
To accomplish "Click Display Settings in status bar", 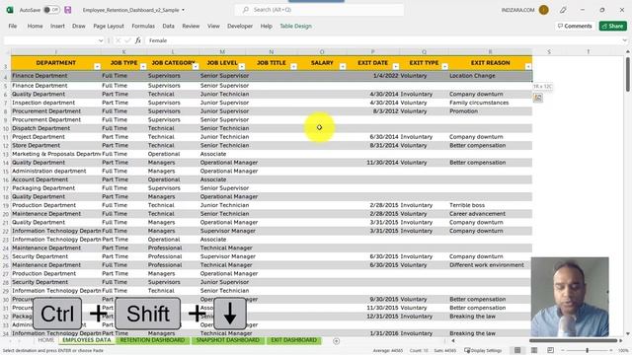I will point(482,351).
